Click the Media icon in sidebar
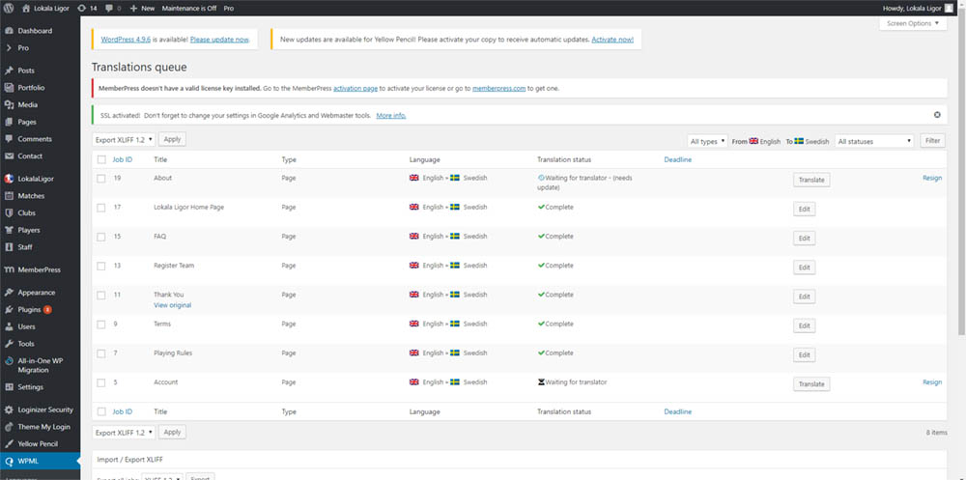 point(9,104)
